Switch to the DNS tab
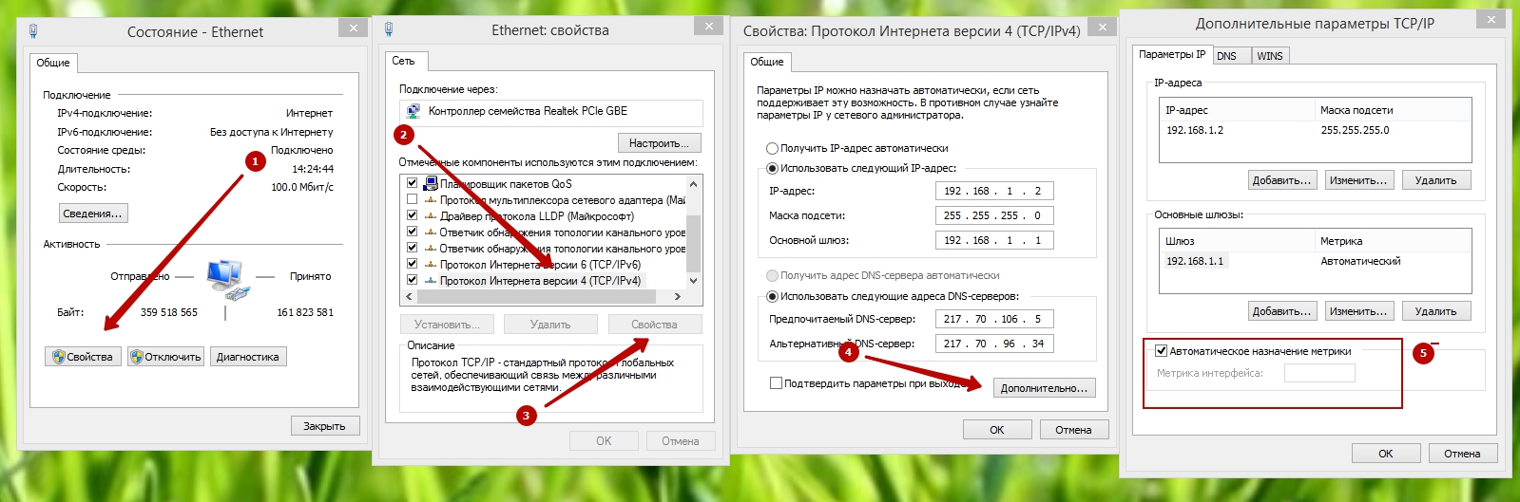This screenshot has height=502, width=1520. 1226,56
